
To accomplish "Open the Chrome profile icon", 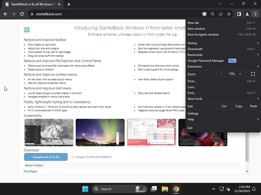I will (247, 14).
